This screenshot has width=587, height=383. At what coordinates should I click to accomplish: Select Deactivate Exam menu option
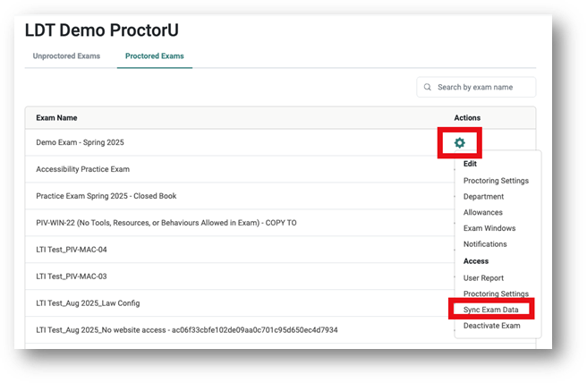tap(491, 326)
